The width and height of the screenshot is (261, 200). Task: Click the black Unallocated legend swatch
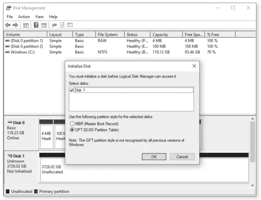click(8, 191)
